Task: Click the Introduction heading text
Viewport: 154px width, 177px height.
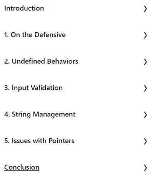Action: tap(24, 8)
